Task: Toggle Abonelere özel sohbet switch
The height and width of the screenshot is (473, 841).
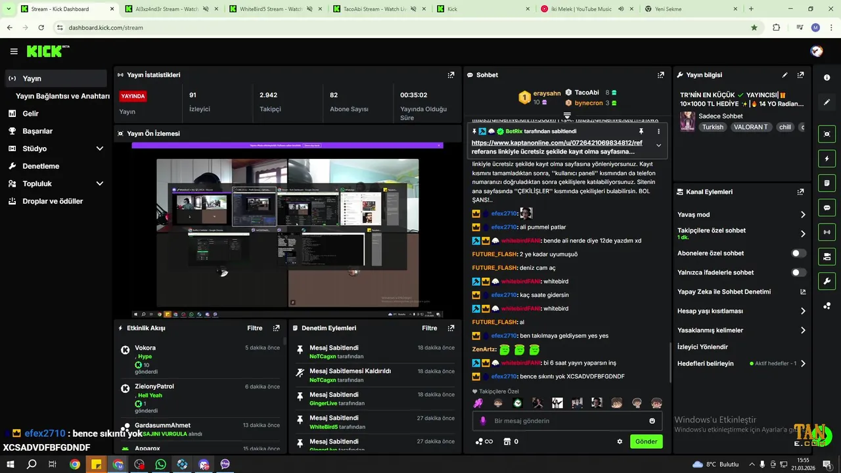Action: click(x=798, y=253)
